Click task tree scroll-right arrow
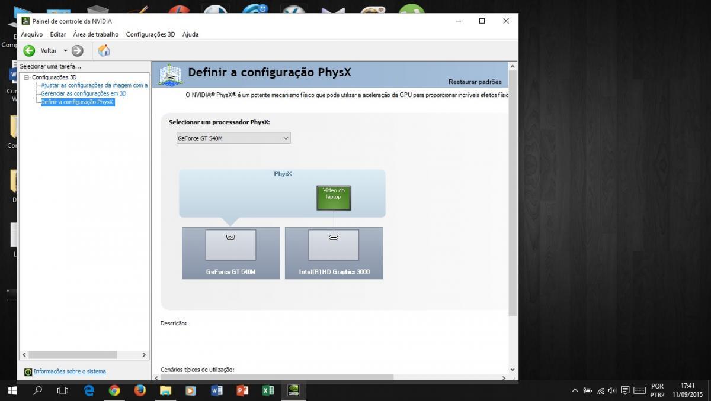Screen dimensions: 711x401 [144, 355]
